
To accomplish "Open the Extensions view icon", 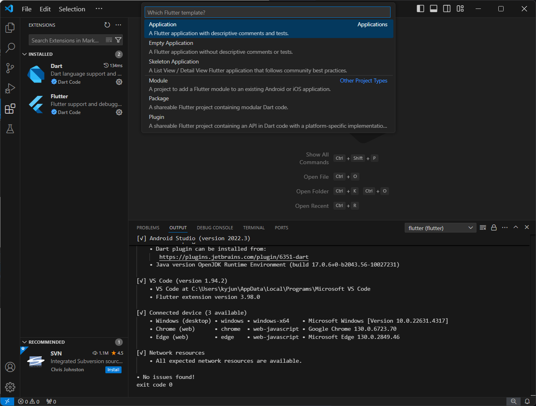I will pos(10,108).
